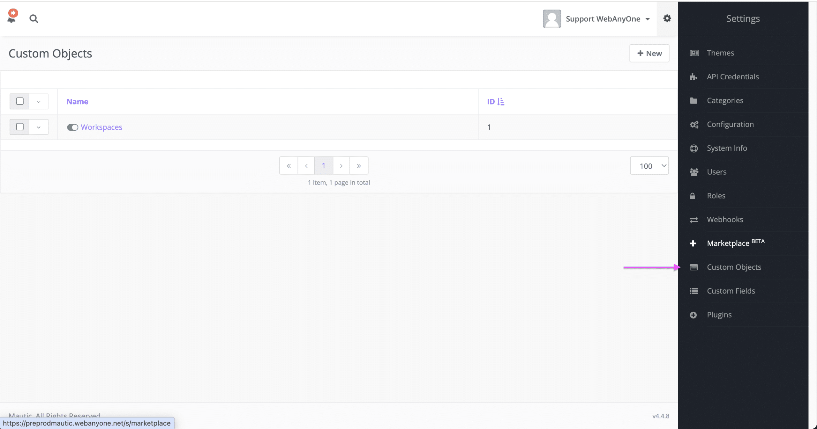The width and height of the screenshot is (817, 429).
Task: Open Marketplace BETA from the Settings menu
Action: pos(728,243)
